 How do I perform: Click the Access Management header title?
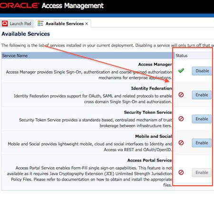73,6
